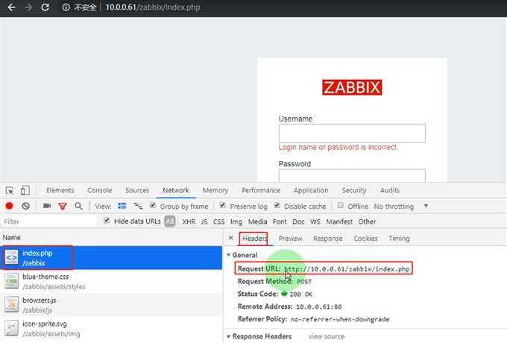Click the Username input field
The width and height of the screenshot is (507, 343).
(x=352, y=133)
